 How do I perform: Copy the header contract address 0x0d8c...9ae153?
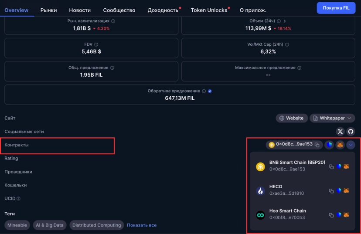317,145
